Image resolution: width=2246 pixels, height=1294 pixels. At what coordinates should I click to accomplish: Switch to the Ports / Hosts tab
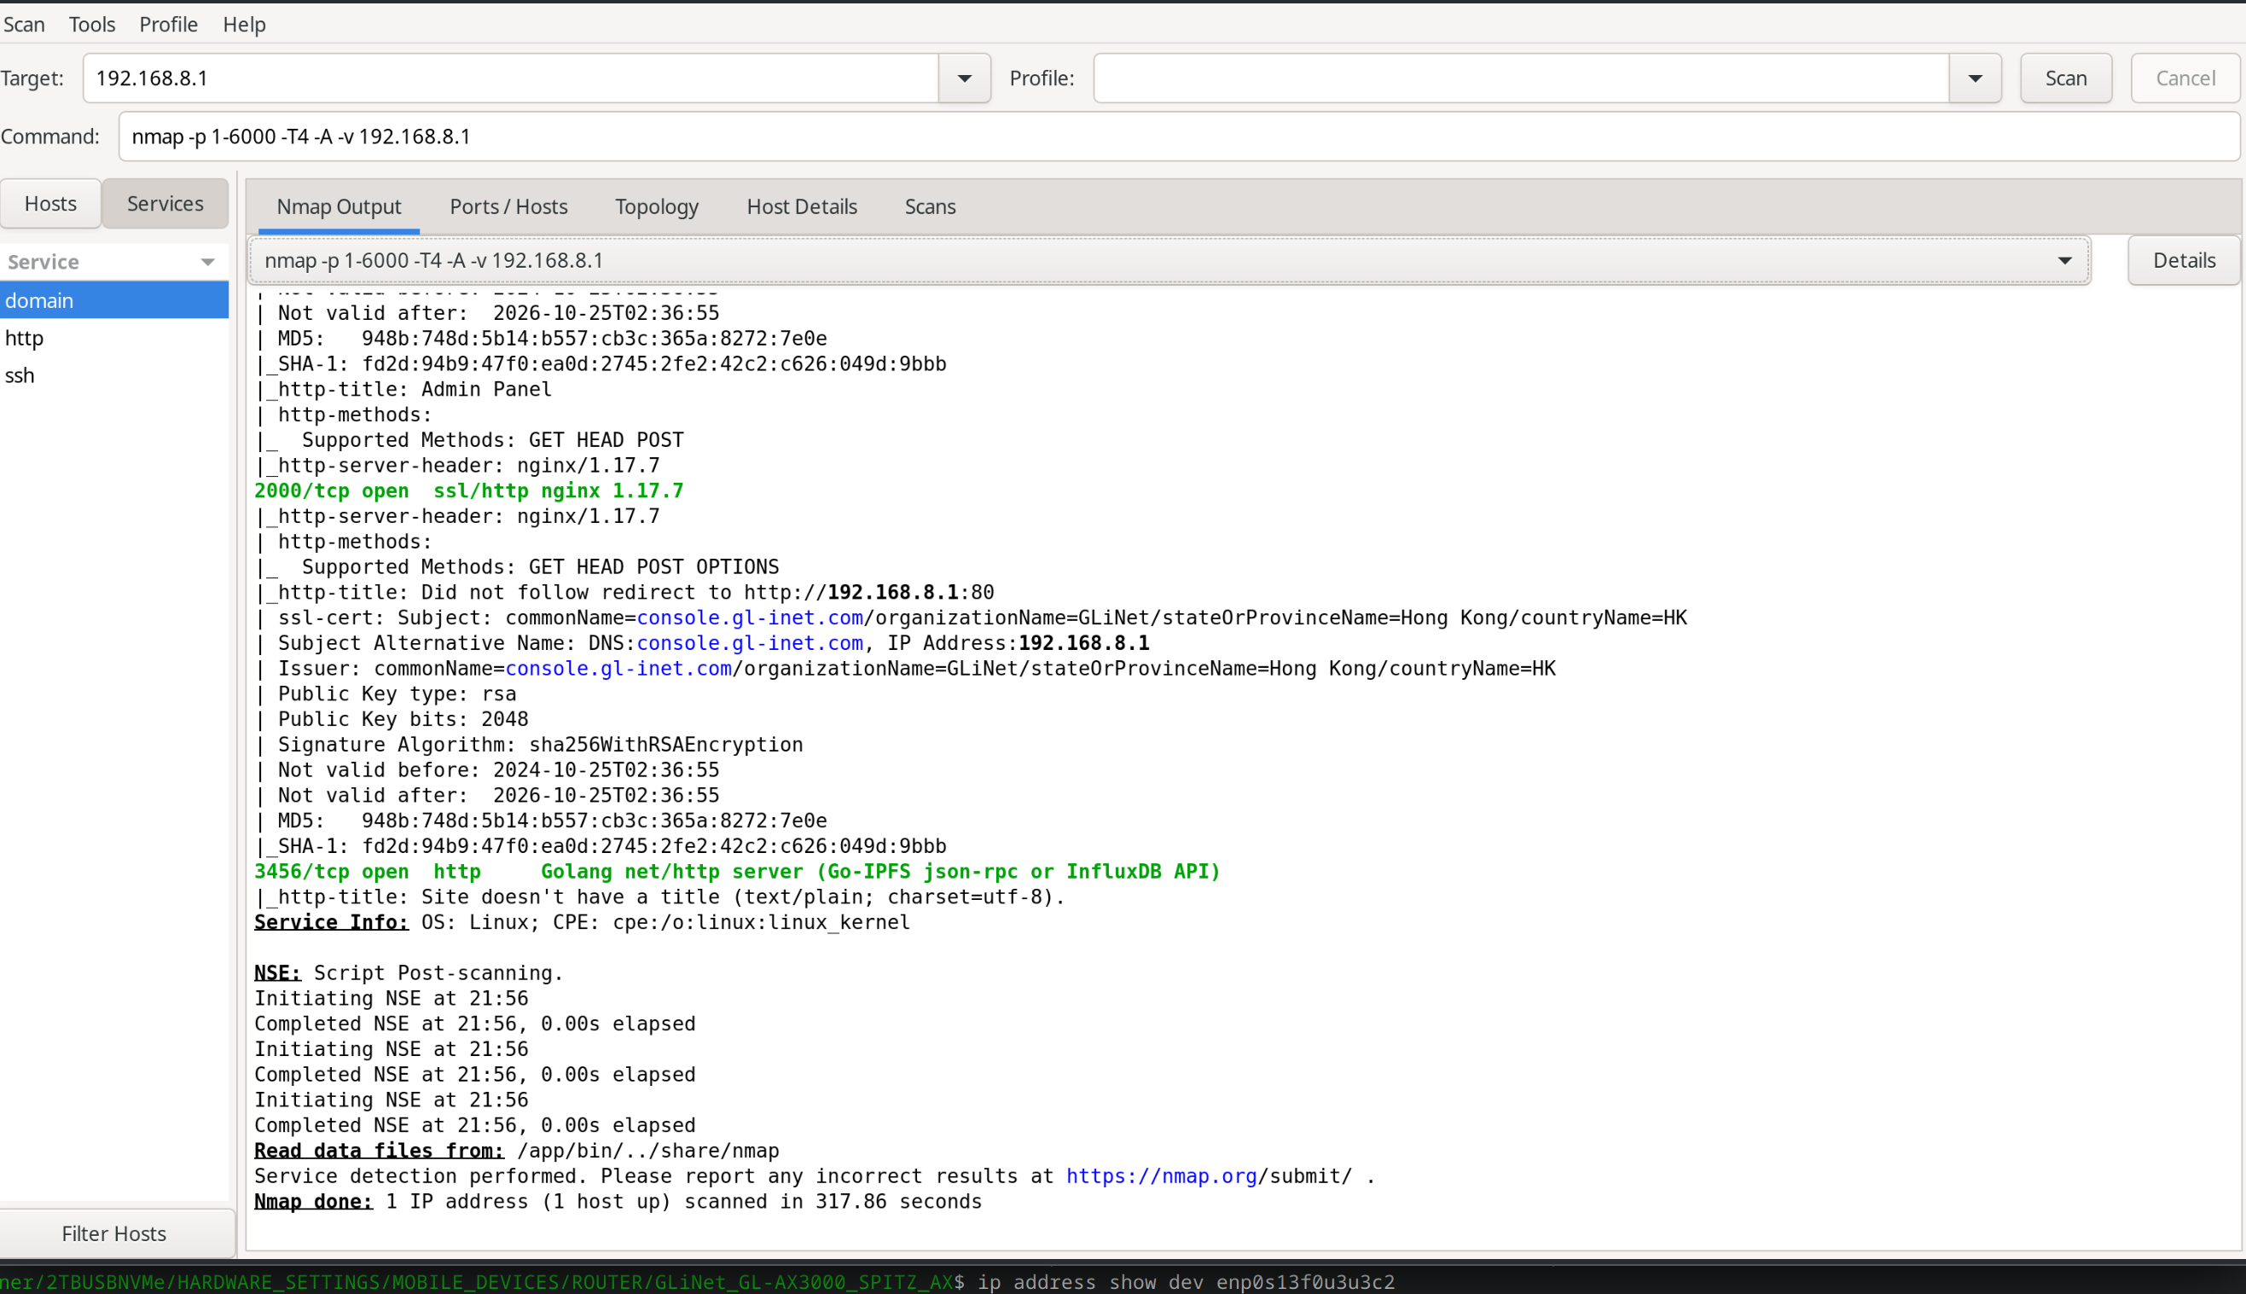click(508, 206)
